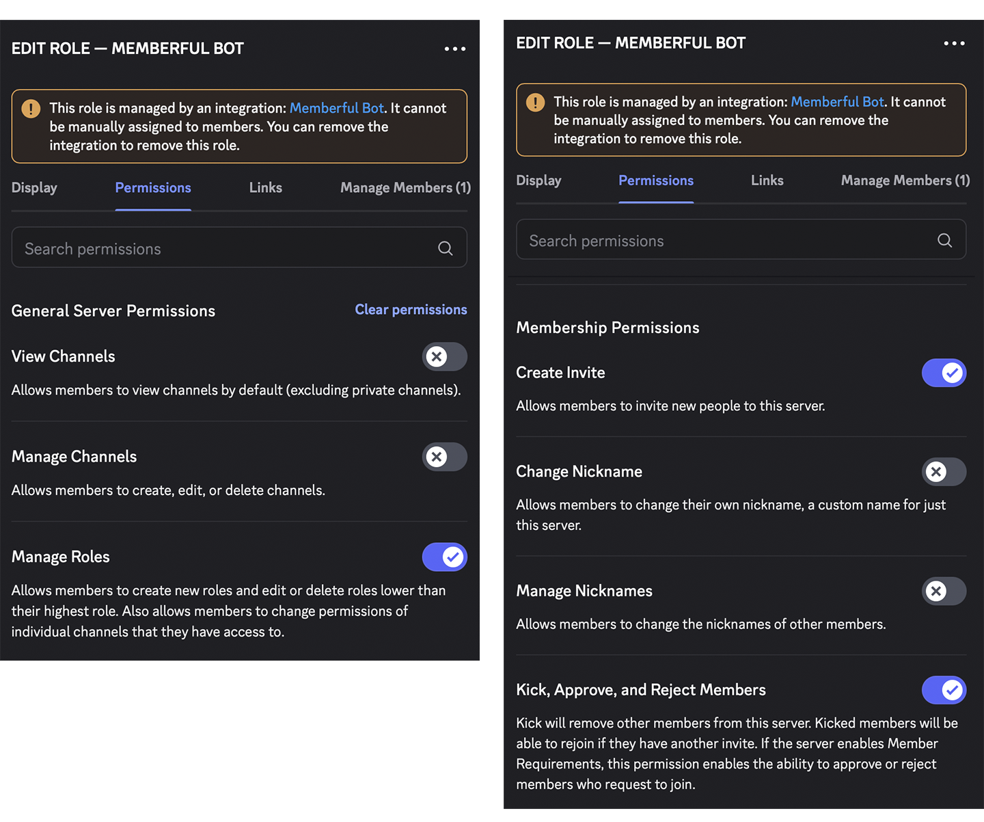Focus the Search permissions field in left panel
Screen dimensions: 984x822
point(239,248)
